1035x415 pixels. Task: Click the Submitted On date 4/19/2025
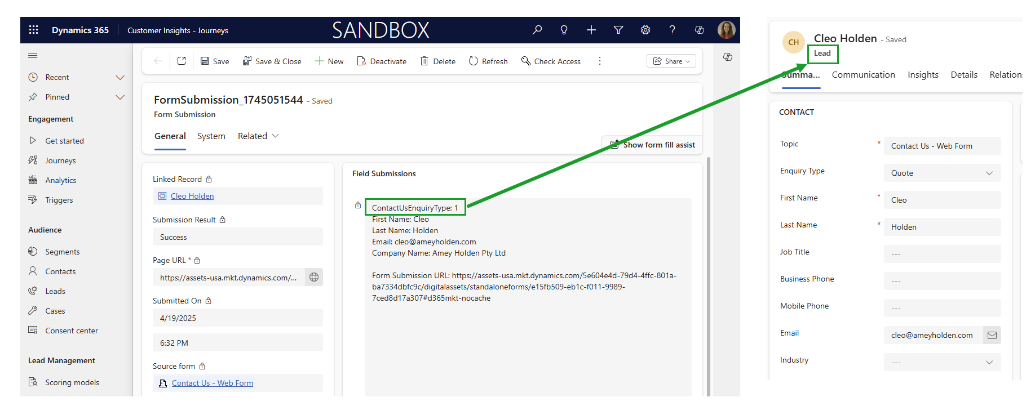(x=238, y=318)
